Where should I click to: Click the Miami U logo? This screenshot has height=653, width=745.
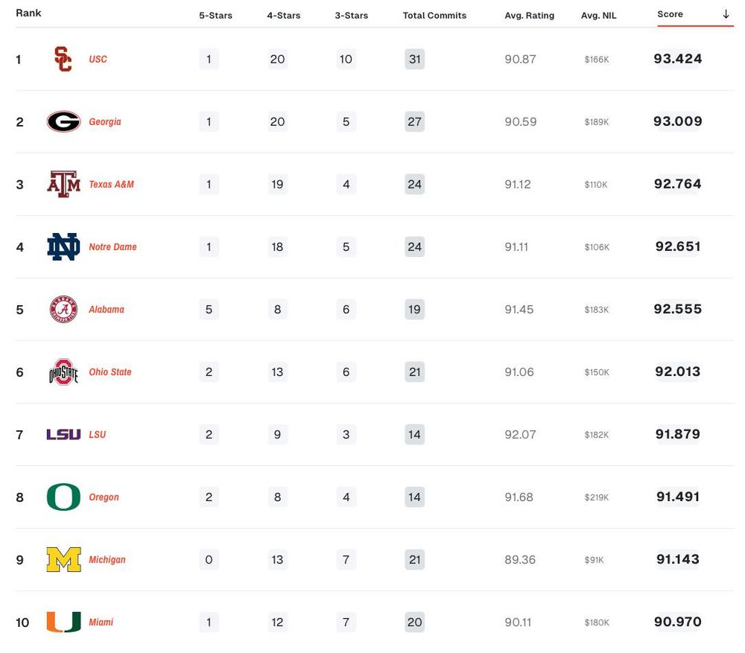(63, 622)
